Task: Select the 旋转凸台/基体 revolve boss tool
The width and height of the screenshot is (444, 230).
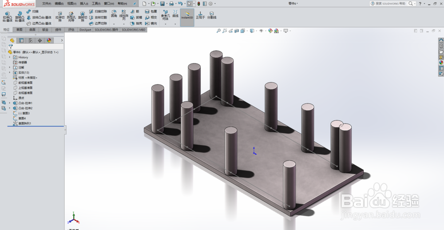Action: [x=20, y=17]
